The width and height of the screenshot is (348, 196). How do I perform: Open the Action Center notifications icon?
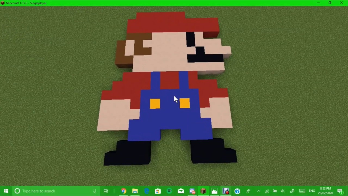pos(340,191)
